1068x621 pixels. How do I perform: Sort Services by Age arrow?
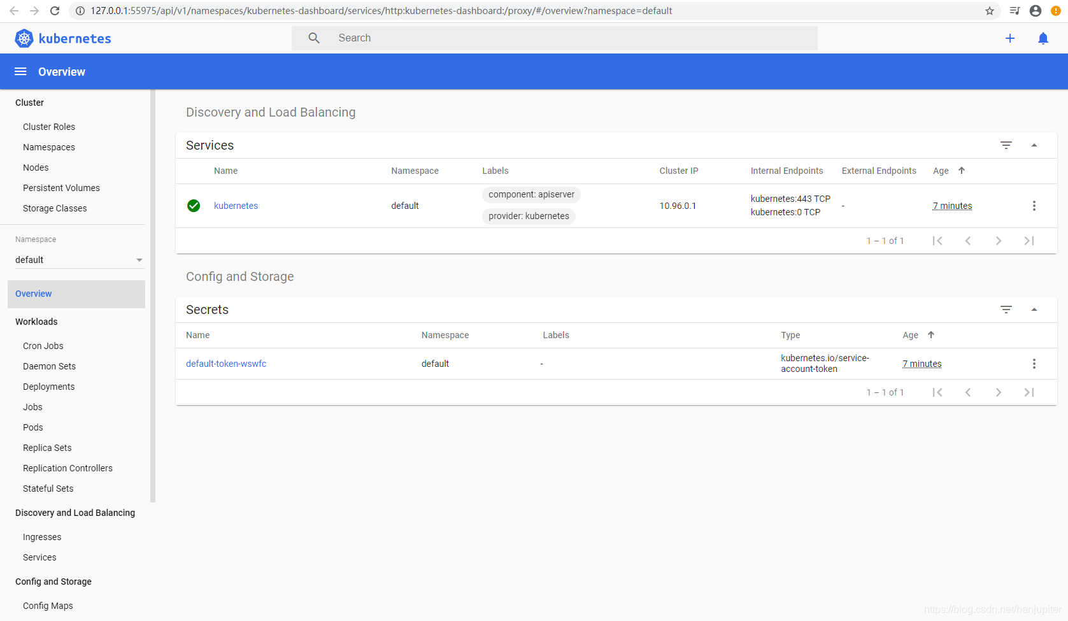tap(962, 171)
